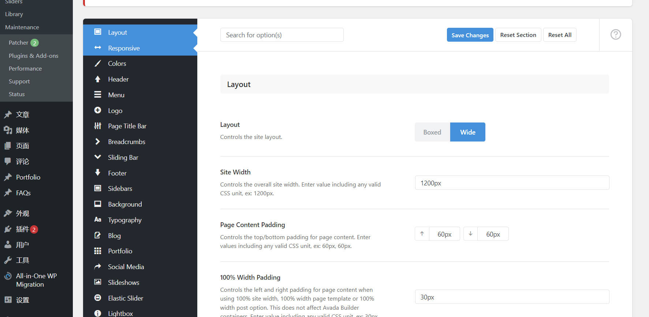Click the Logo plus-circle icon
The height and width of the screenshot is (317, 649).
pos(98,110)
